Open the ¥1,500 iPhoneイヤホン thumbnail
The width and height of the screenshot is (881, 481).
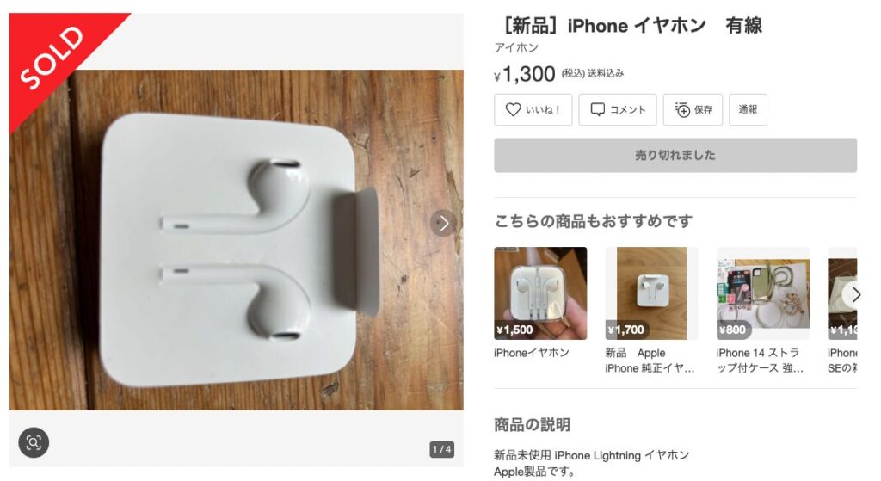pos(540,293)
